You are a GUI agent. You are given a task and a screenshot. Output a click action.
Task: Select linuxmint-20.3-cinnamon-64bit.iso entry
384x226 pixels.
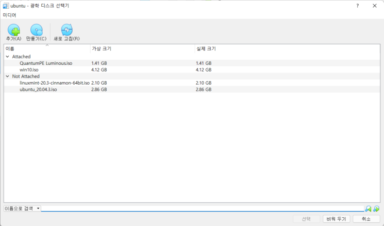point(54,83)
